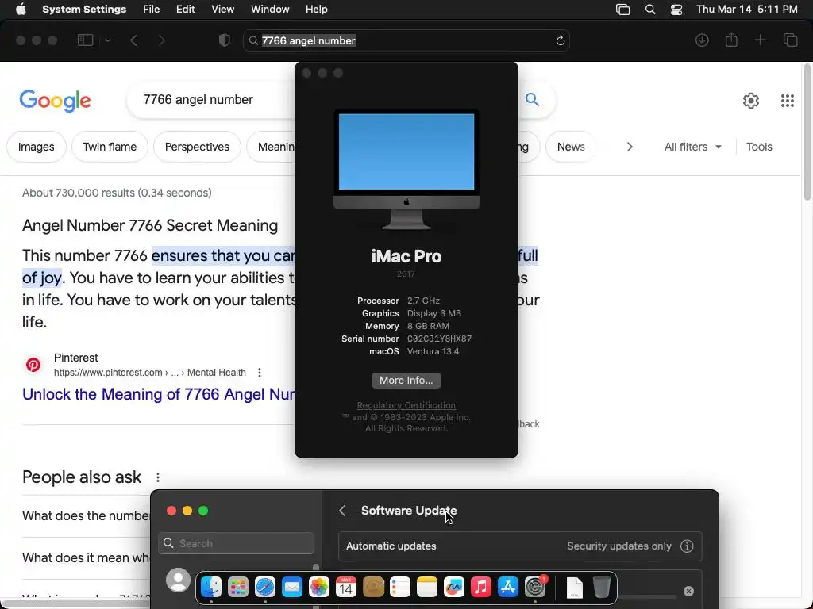Open Mail from the Dock
Viewport: 813px width, 609px height.
coord(292,588)
